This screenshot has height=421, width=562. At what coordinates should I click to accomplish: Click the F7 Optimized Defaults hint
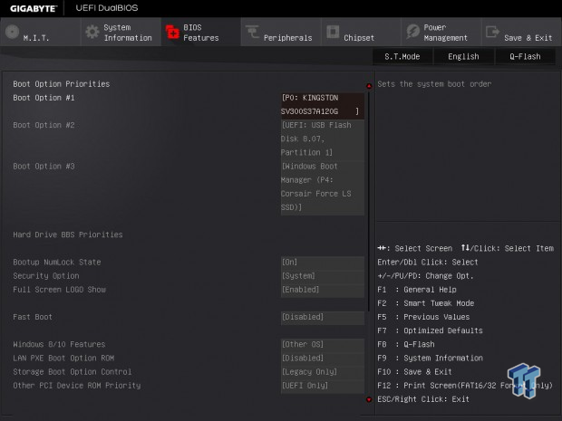tap(430, 330)
